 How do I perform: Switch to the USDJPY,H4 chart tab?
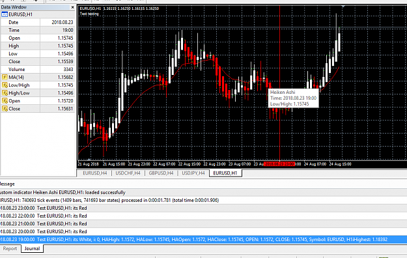[x=193, y=173]
